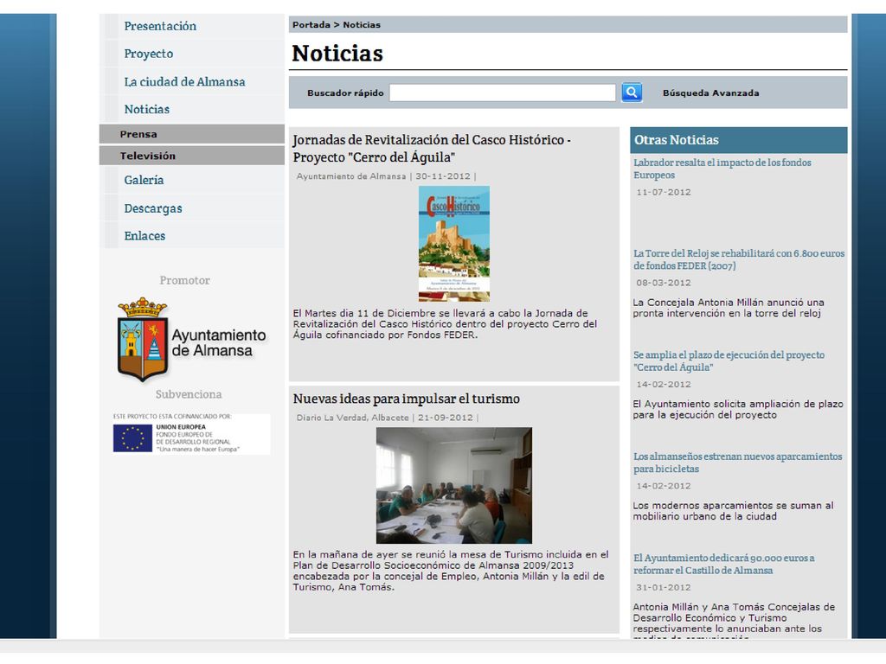This screenshot has width=886, height=664.
Task: Click the date 31-01-2012 under Castillo news
Action: click(x=664, y=587)
